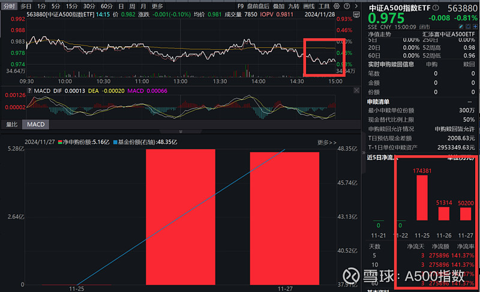Click the 11-27 net inflow bar 50200
The height and width of the screenshot is (292, 480).
click(x=466, y=213)
